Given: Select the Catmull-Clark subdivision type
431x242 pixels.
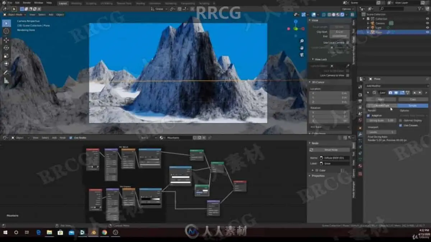Looking at the screenshot, I should tap(381, 106).
